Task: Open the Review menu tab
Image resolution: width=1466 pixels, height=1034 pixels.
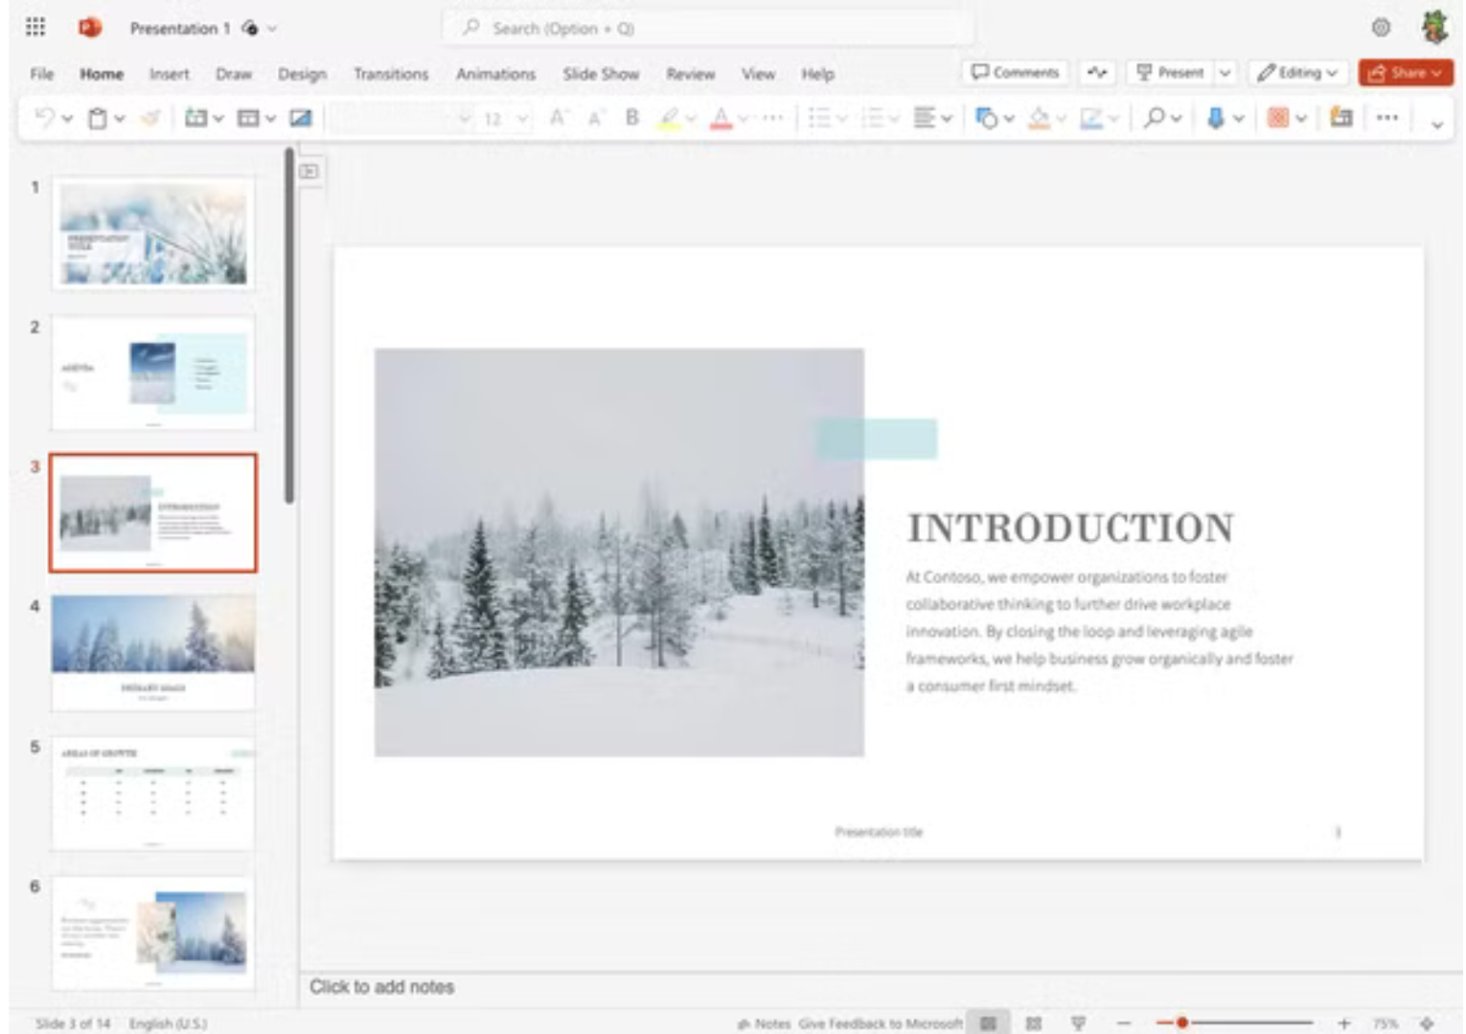Action: pyautogui.click(x=691, y=73)
